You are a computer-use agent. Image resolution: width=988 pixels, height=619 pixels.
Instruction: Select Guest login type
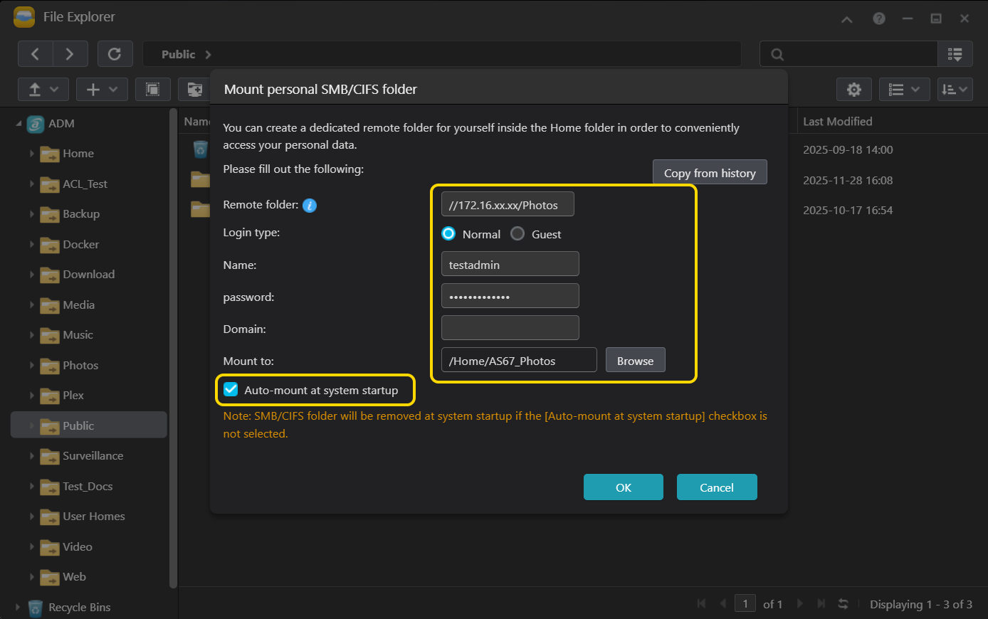[518, 234]
